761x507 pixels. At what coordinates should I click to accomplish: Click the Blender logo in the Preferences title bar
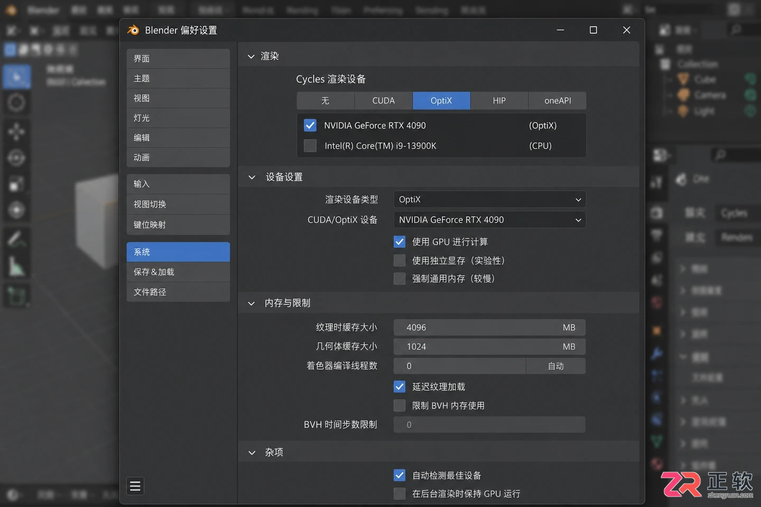133,30
